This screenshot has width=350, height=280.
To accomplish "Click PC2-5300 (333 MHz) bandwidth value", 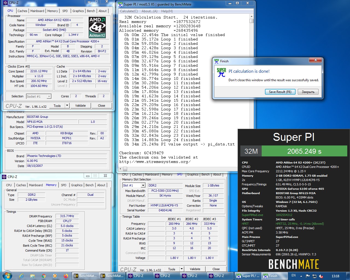I will [165, 191].
